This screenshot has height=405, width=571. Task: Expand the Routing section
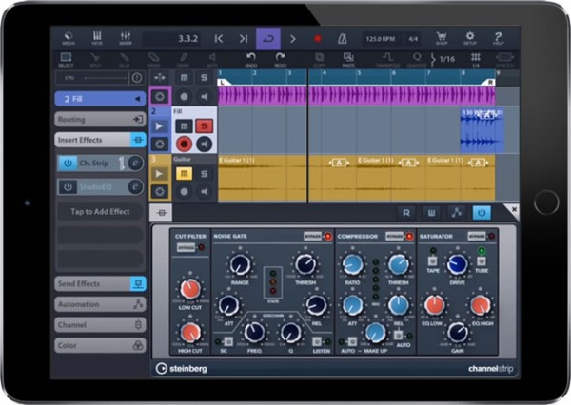click(100, 120)
